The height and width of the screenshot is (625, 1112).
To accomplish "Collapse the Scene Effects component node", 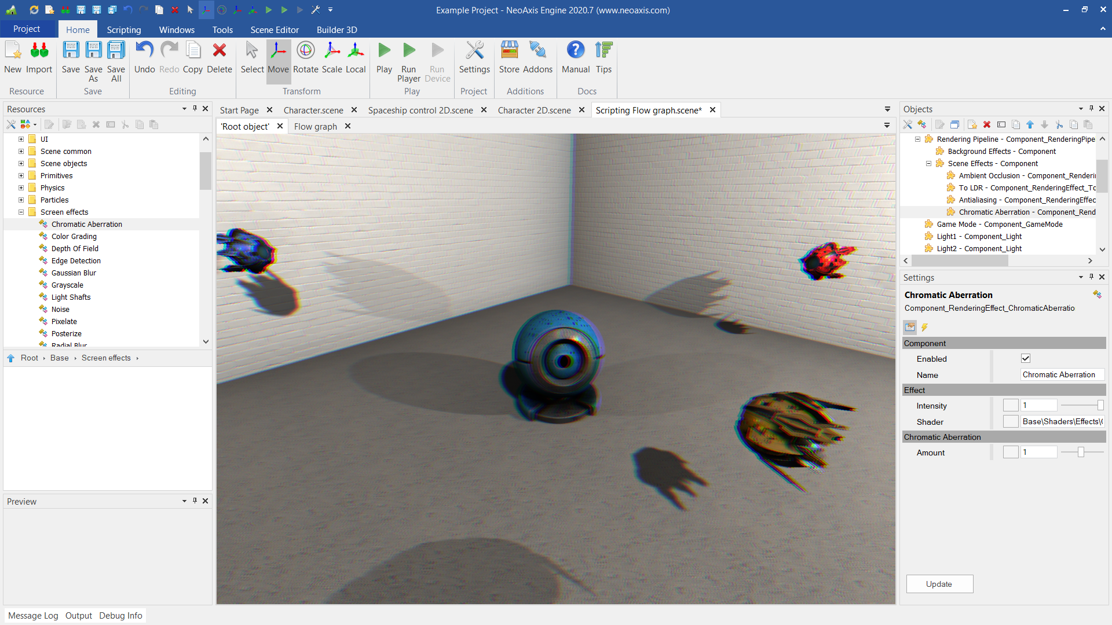I will [929, 164].
